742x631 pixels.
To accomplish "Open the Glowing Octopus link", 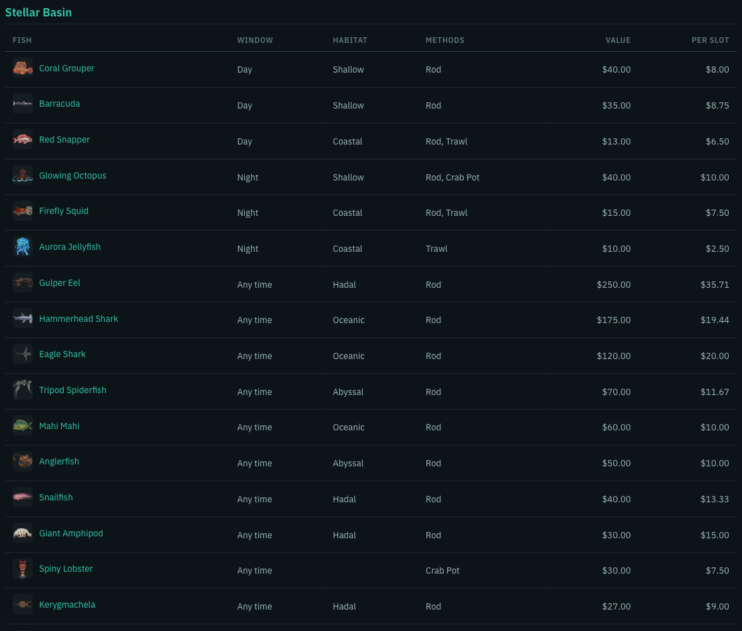I will pyautogui.click(x=73, y=175).
